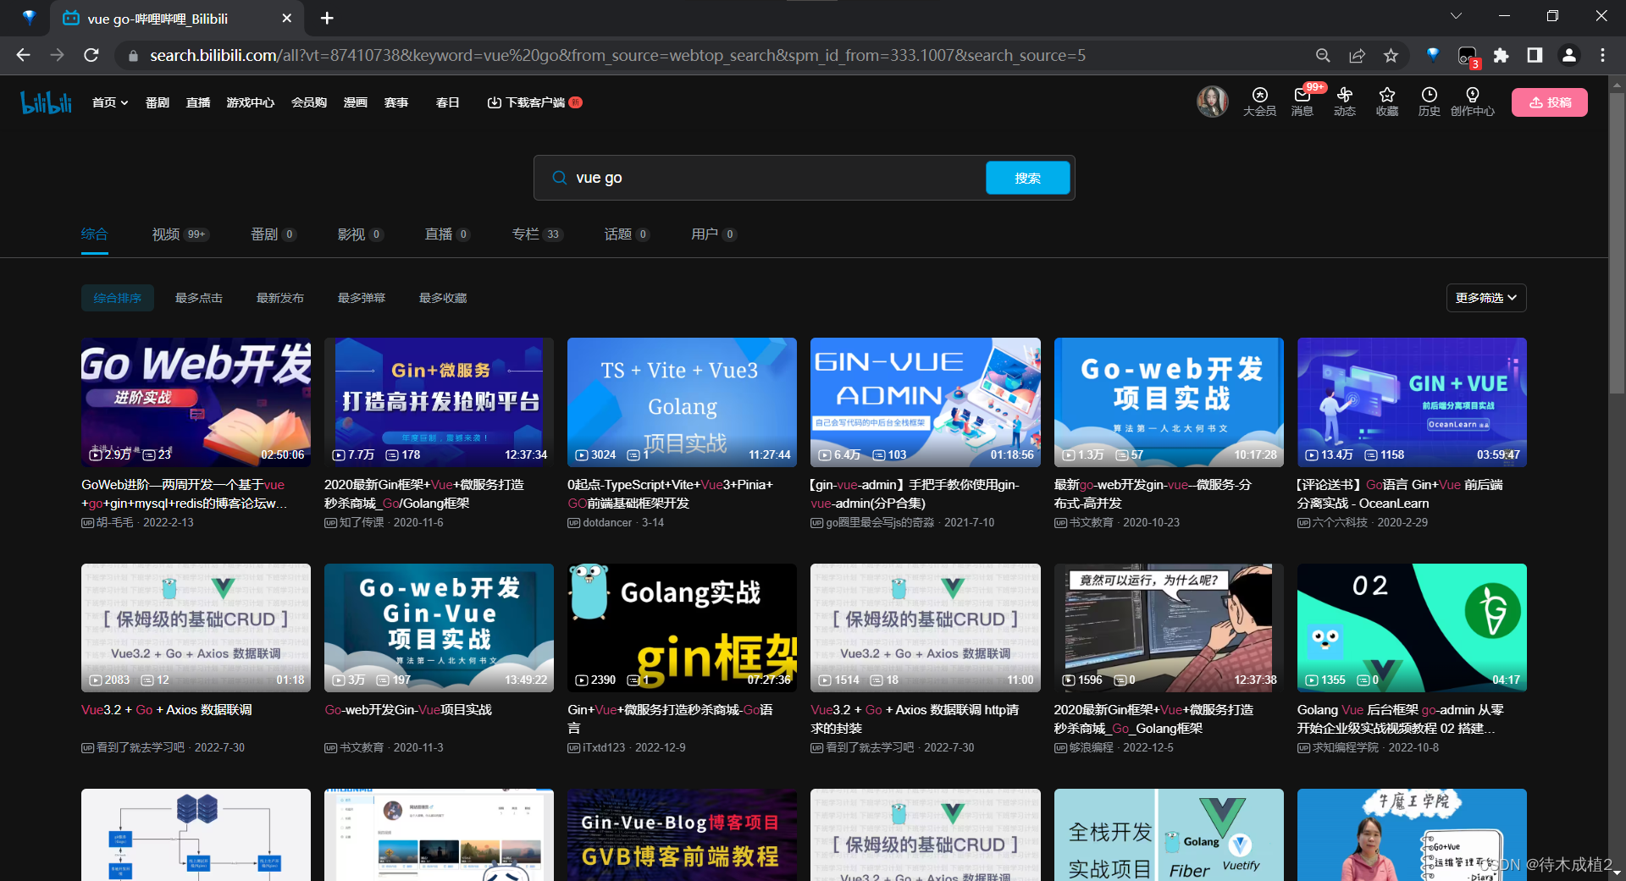This screenshot has height=881, width=1626.
Task: Sort results by 最多弹幕
Action: pyautogui.click(x=362, y=298)
